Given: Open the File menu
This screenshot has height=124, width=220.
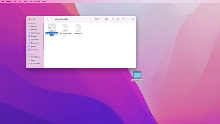Looking at the screenshot, I should tap(15, 1).
